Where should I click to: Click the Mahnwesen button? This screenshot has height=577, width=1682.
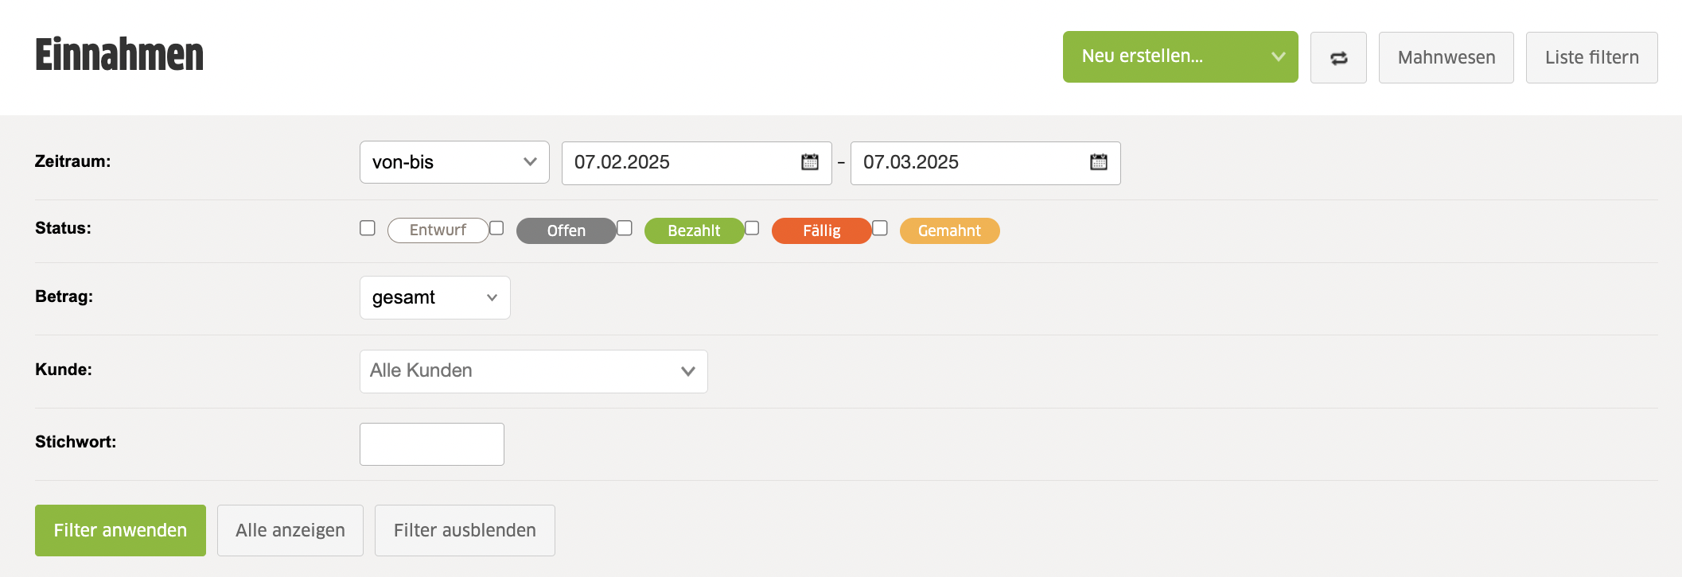[1446, 57]
